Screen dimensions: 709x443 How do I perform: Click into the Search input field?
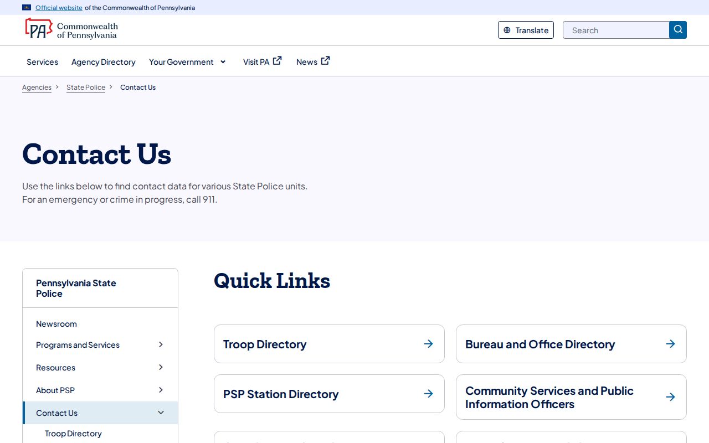tap(616, 30)
